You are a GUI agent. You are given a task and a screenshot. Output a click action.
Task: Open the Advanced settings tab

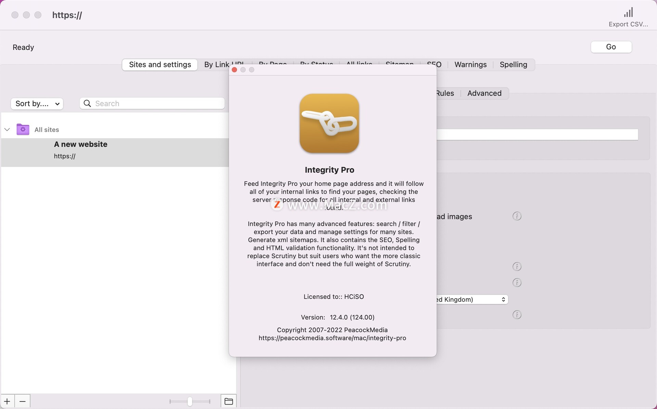pyautogui.click(x=484, y=93)
